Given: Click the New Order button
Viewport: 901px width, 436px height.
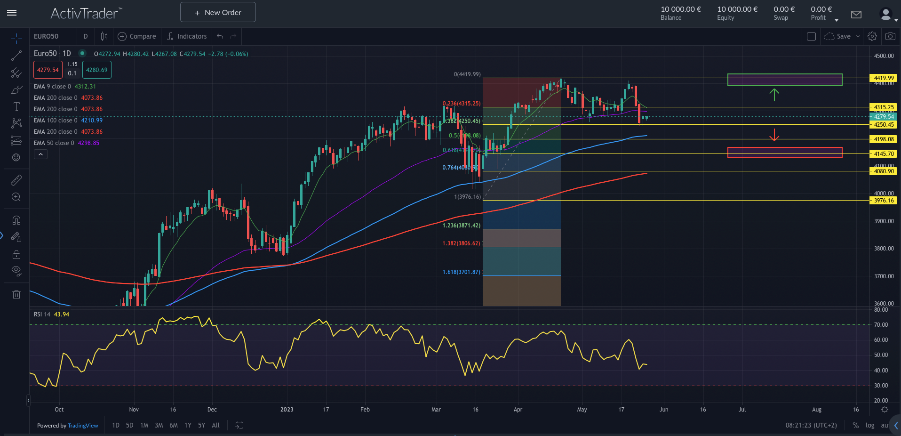Looking at the screenshot, I should pos(217,12).
